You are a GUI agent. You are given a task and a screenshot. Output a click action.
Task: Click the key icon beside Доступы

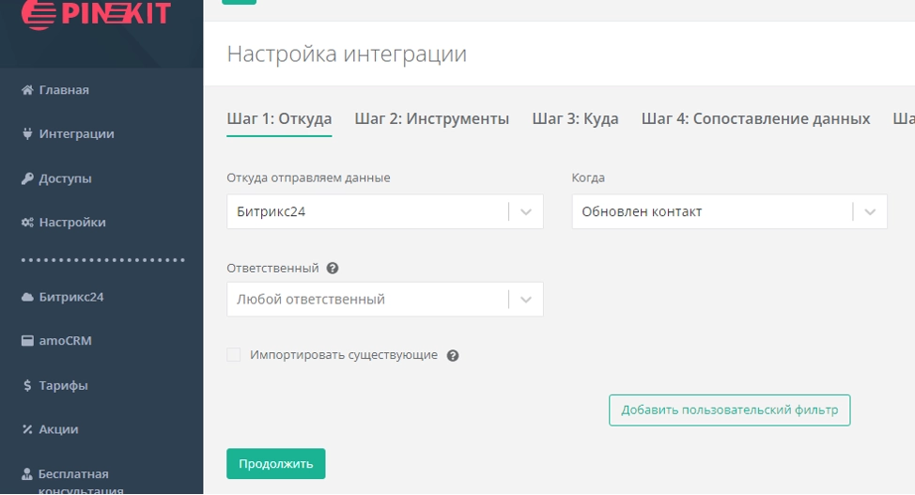tap(27, 178)
